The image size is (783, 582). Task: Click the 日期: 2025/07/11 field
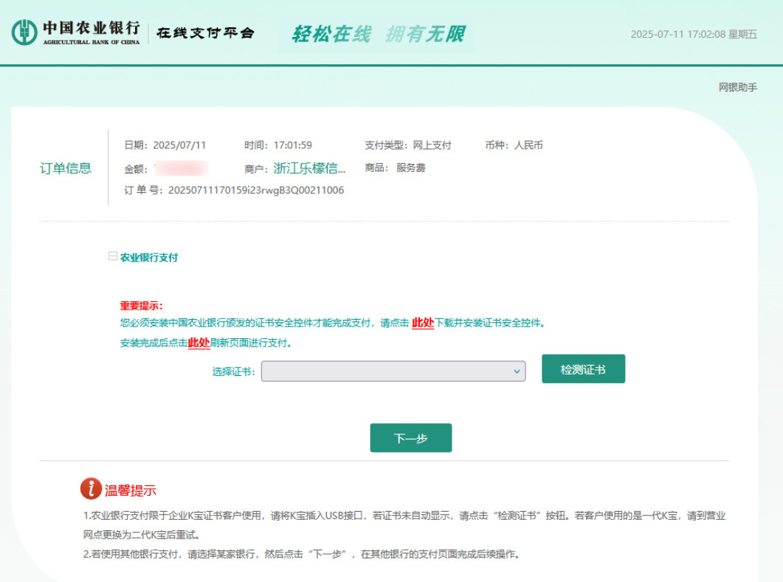(x=165, y=145)
